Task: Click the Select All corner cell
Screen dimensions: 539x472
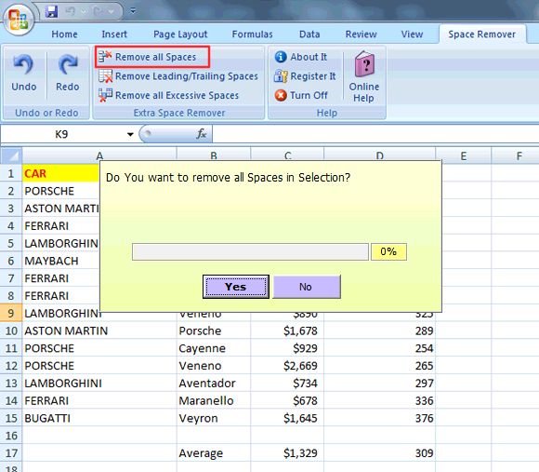Action: click(x=11, y=155)
